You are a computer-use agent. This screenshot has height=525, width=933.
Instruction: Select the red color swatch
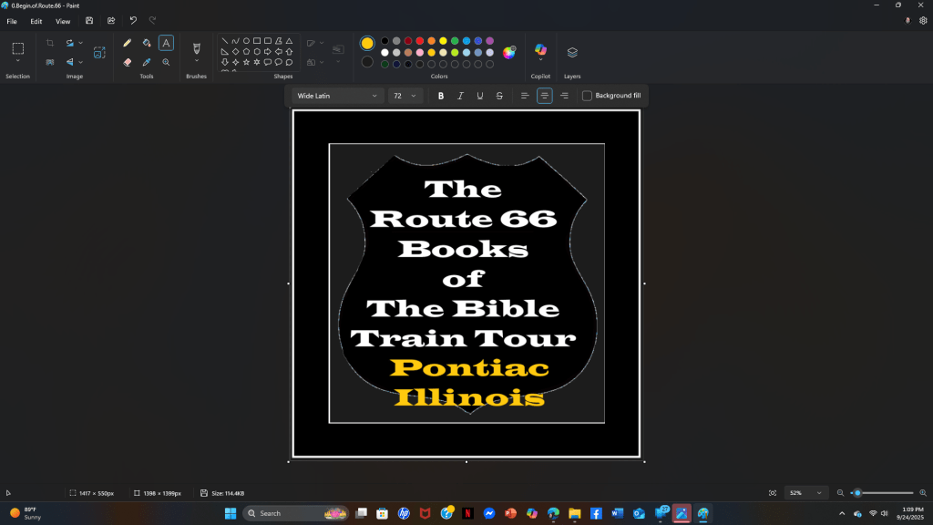[x=419, y=41]
